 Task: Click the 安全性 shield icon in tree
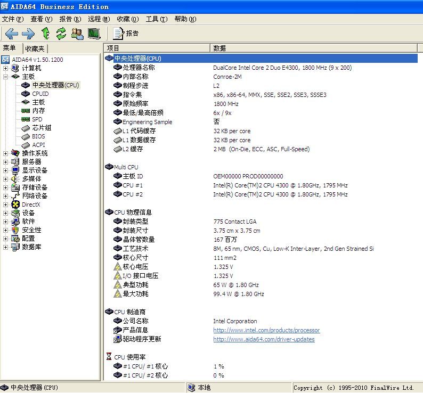(15, 231)
